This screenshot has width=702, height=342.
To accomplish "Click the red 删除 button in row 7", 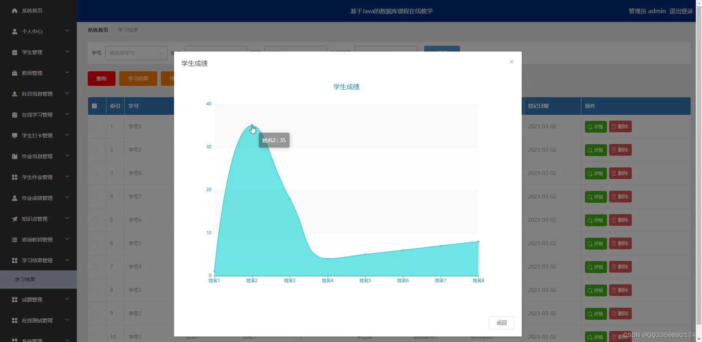I will pos(620,267).
